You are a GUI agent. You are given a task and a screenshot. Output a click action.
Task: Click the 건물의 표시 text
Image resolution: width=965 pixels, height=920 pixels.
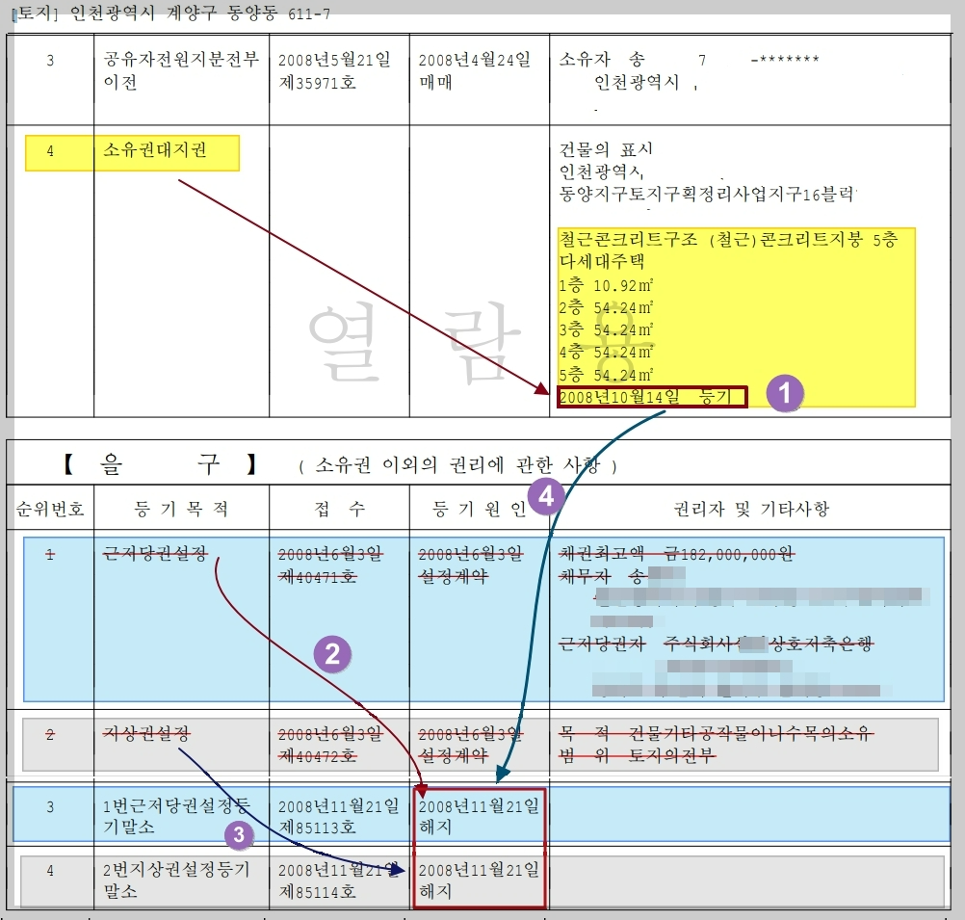tap(606, 149)
